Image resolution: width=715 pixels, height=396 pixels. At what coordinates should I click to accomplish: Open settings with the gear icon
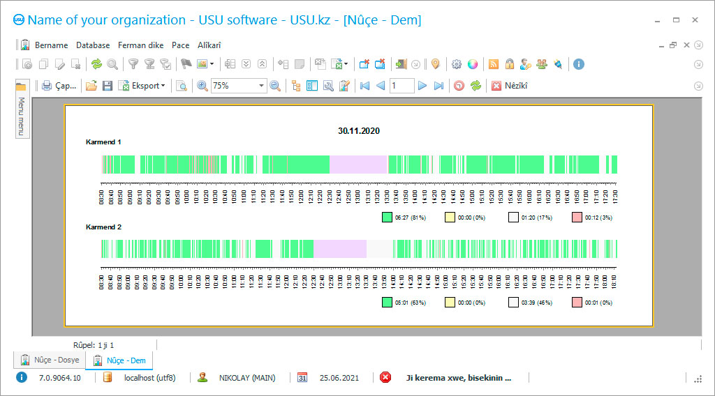pyautogui.click(x=457, y=64)
